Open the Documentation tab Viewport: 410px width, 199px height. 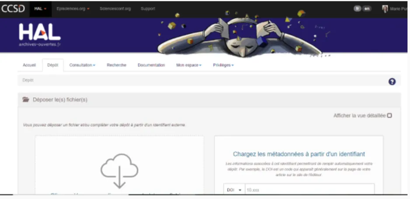pos(151,65)
